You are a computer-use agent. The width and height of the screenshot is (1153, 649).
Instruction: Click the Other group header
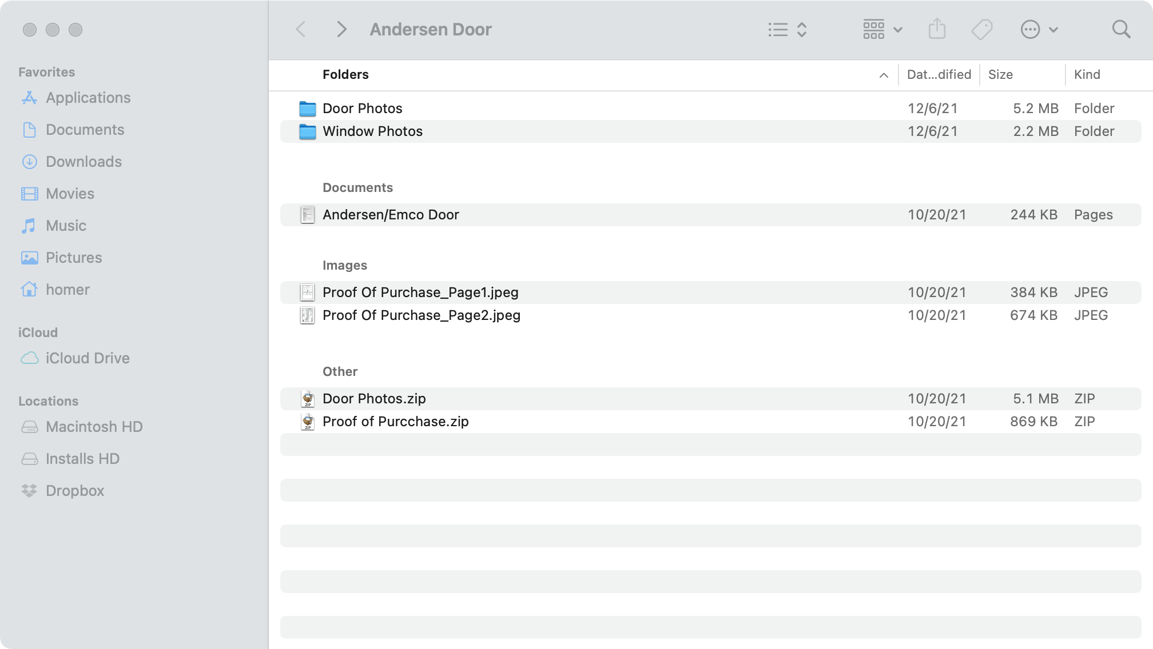point(340,371)
